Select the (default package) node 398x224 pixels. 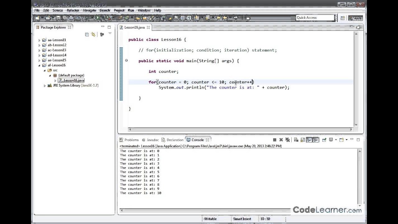(x=69, y=75)
